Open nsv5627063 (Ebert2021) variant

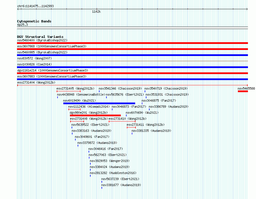pyautogui.click(x=108, y=155)
